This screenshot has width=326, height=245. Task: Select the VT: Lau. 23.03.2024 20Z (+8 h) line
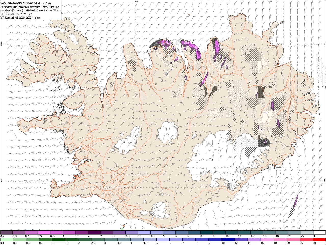coord(20,18)
